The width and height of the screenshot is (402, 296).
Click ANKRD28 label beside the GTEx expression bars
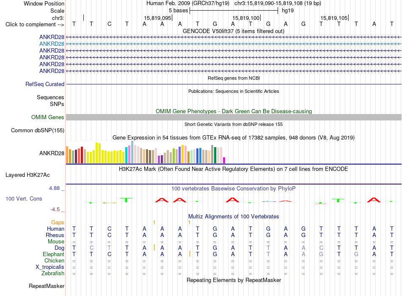point(52,154)
